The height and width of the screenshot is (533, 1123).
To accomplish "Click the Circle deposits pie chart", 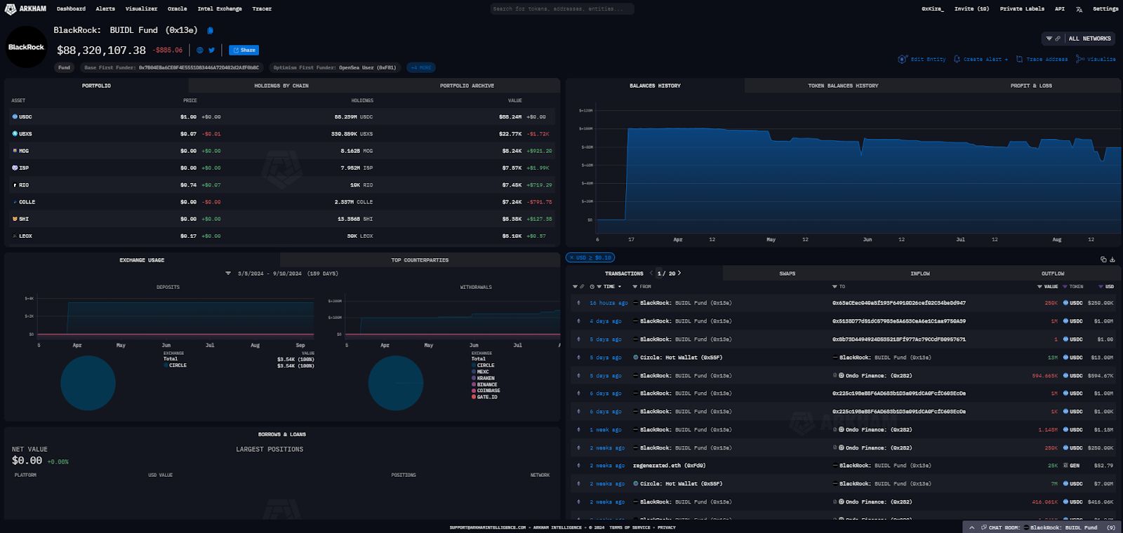I will click(x=88, y=383).
